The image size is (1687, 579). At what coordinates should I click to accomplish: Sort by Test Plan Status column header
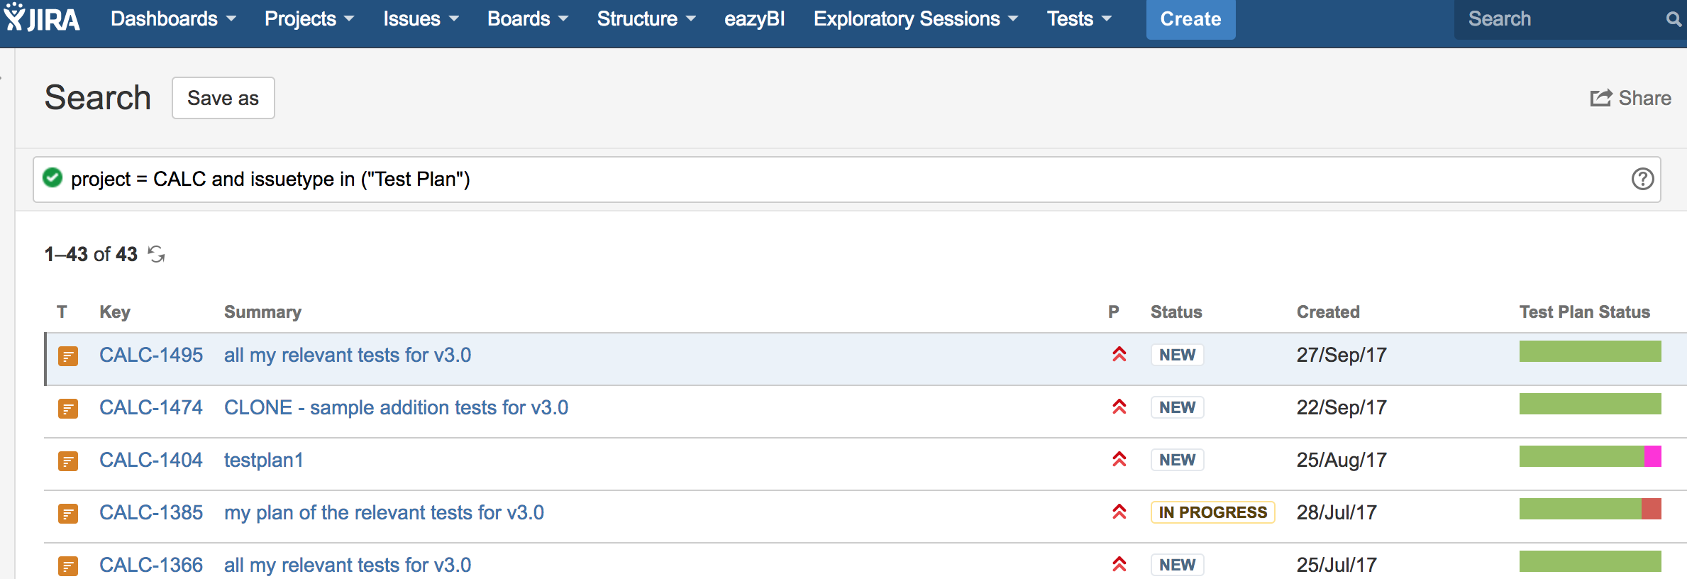1585,312
